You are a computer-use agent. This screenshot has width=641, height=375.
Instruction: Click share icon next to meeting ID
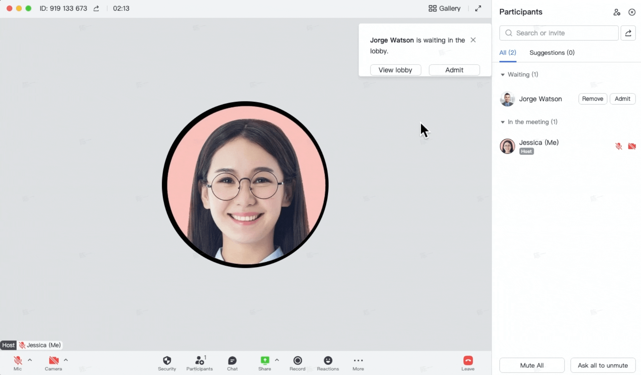(x=96, y=8)
